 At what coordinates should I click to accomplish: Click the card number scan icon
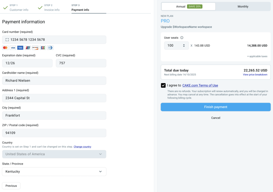tap(7, 39)
